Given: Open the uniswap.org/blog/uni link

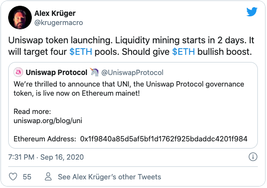Looking at the screenshot, I should [x=48, y=121].
